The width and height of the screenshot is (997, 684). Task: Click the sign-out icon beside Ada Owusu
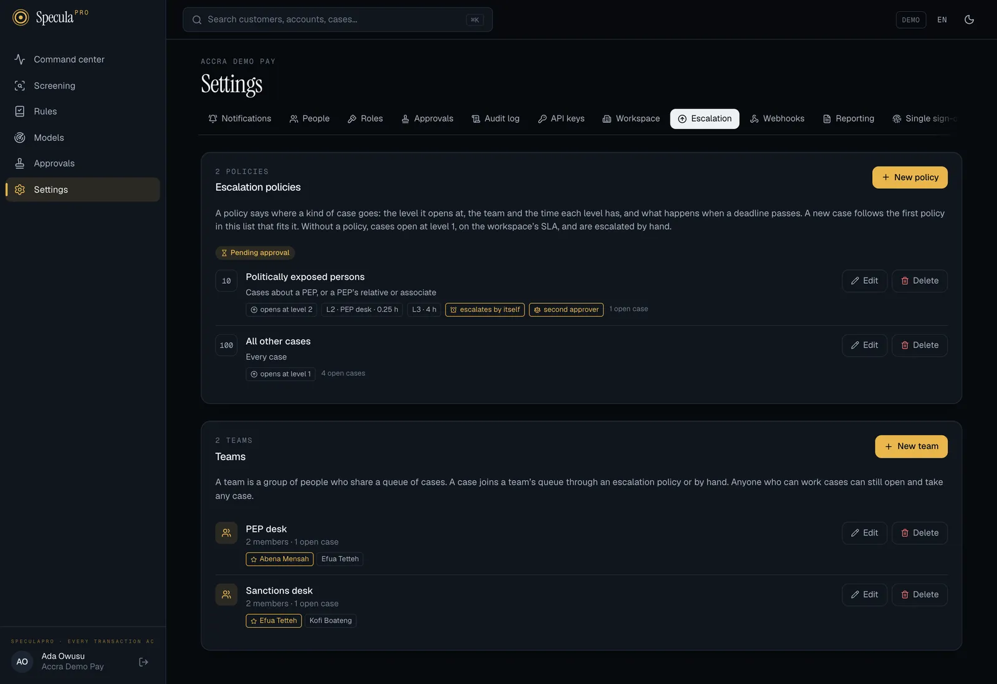click(143, 662)
